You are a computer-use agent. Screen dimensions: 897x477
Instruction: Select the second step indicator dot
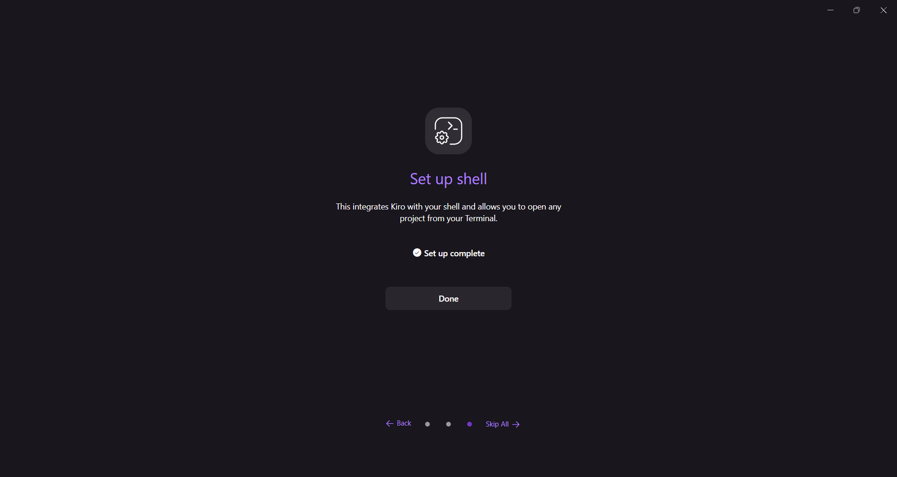[448, 424]
